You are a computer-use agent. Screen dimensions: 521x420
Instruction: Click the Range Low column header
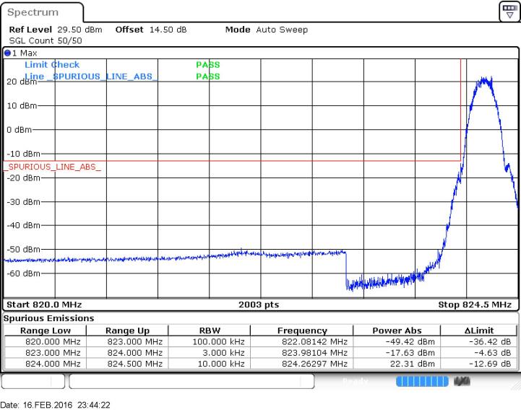point(46,331)
